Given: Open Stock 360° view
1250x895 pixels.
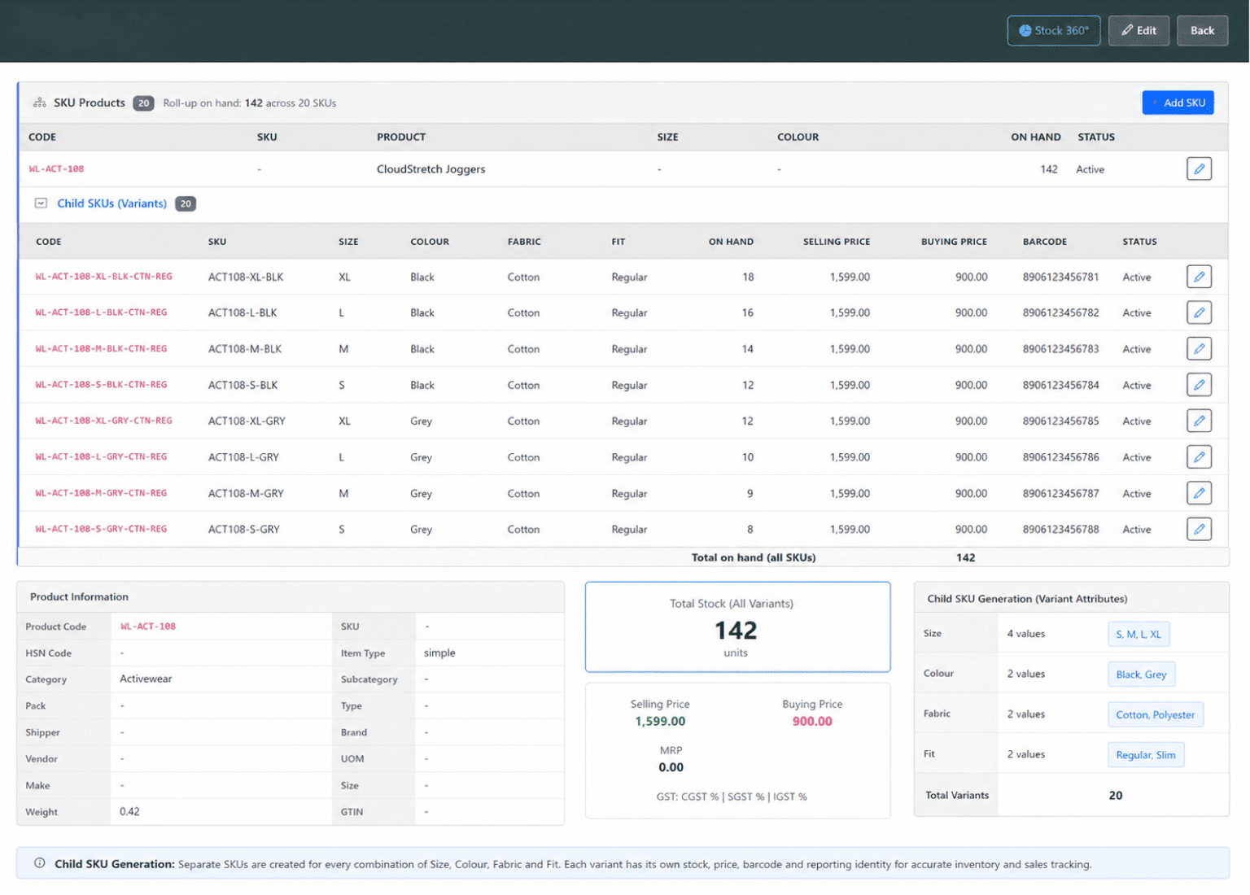Looking at the screenshot, I should pos(1053,31).
